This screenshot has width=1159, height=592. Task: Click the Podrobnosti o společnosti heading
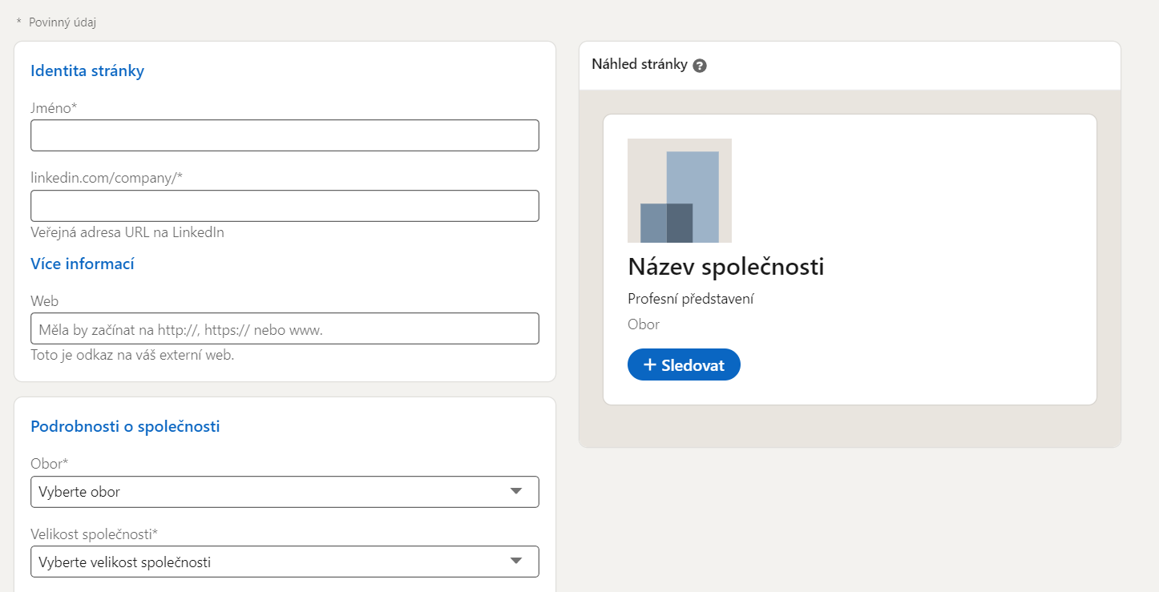pyautogui.click(x=125, y=426)
